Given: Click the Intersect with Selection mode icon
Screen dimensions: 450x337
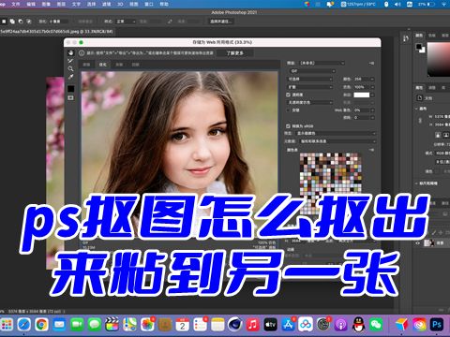Looking at the screenshot, I should (x=29, y=22).
